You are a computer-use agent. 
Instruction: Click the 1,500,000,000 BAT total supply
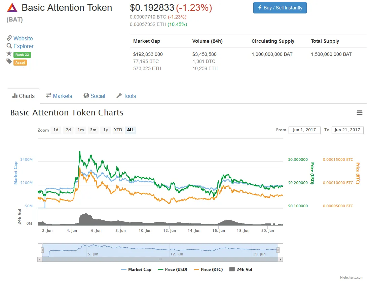click(x=331, y=54)
